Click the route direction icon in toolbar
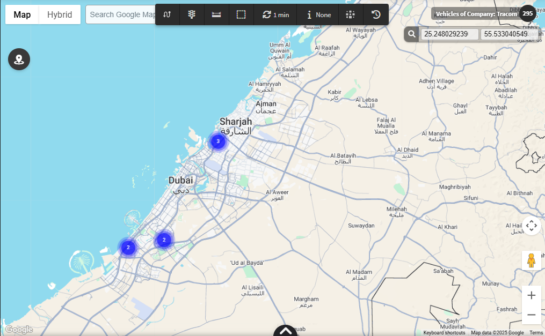 click(x=167, y=14)
